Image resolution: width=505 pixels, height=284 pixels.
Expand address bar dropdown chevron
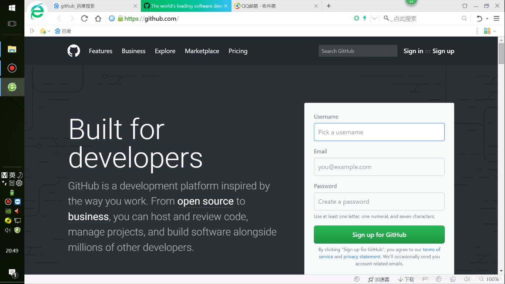coord(374,18)
